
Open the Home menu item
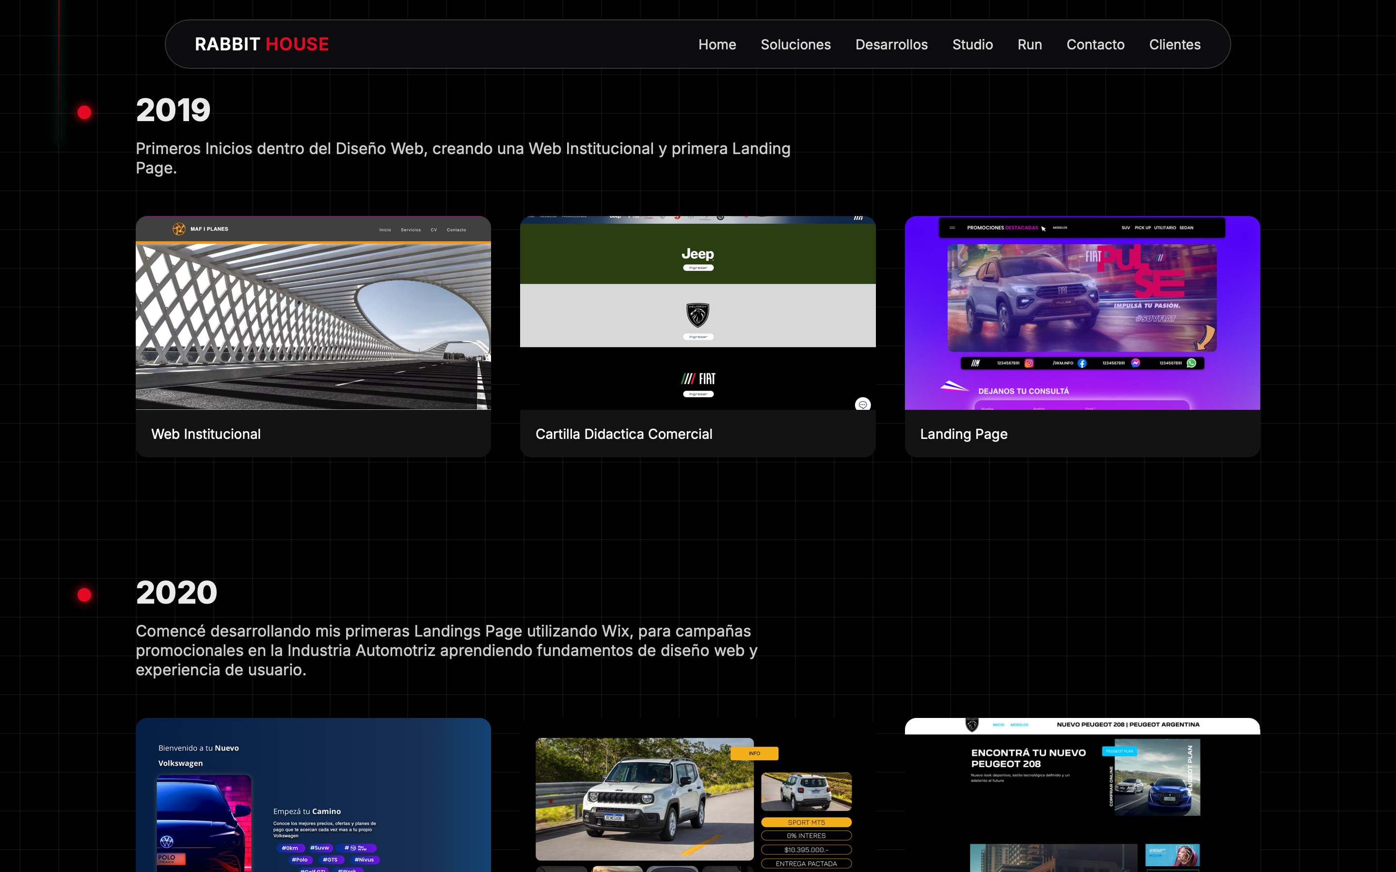717,45
